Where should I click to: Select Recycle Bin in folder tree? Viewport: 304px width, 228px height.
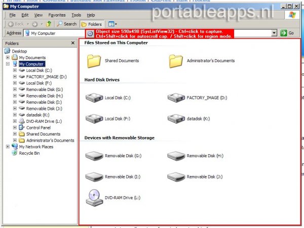[x=29, y=153]
